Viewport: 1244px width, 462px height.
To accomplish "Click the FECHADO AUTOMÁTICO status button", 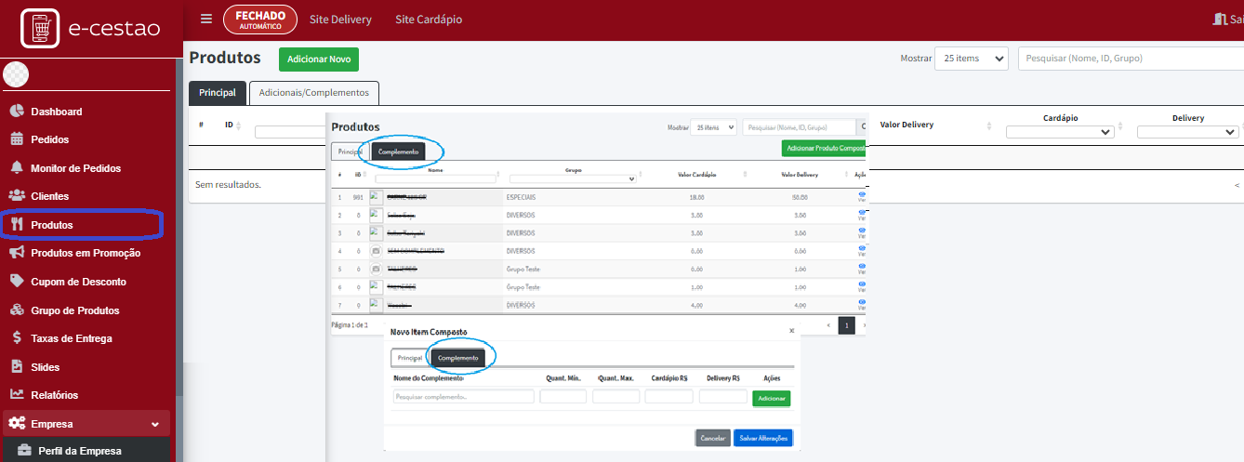I will coord(260,20).
